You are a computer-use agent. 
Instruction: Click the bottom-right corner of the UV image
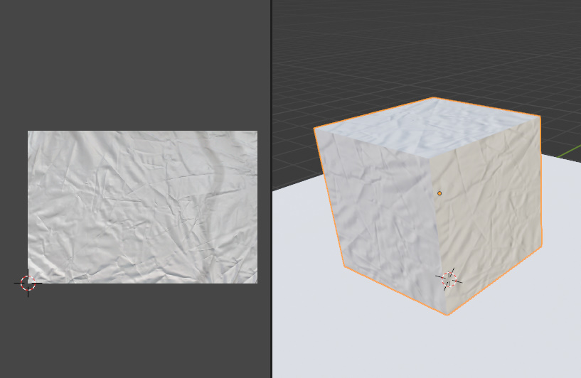point(257,282)
